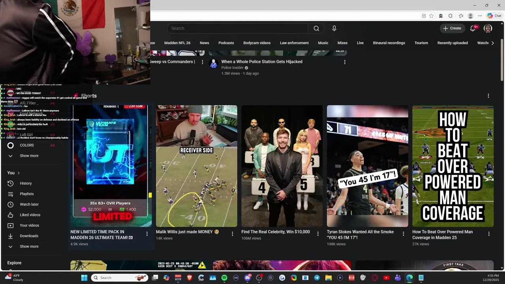Open the YouTube account avatar menu
This screenshot has height=284, width=505.
click(x=488, y=28)
